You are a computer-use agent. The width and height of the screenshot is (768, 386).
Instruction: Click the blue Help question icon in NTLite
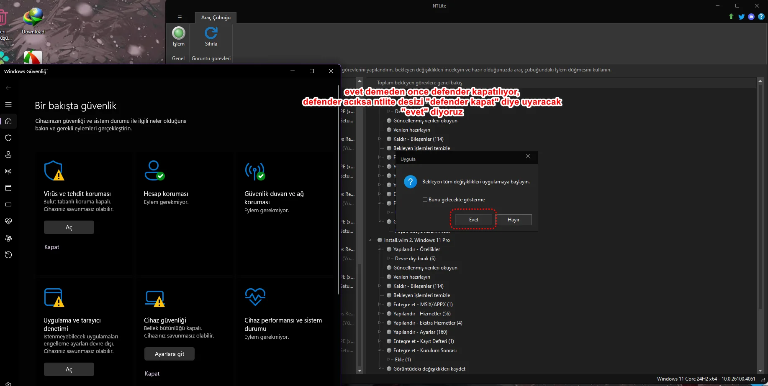761,17
